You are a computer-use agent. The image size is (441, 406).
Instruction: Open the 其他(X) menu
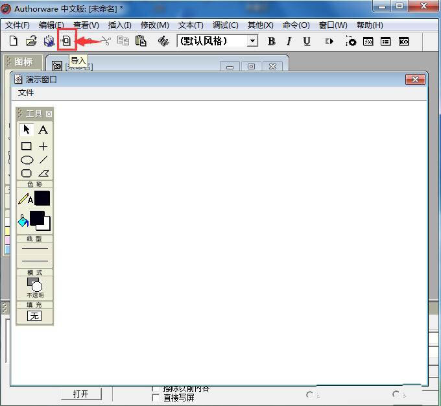coord(260,25)
